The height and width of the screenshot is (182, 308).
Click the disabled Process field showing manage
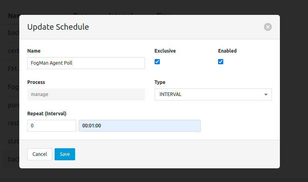pos(86,94)
